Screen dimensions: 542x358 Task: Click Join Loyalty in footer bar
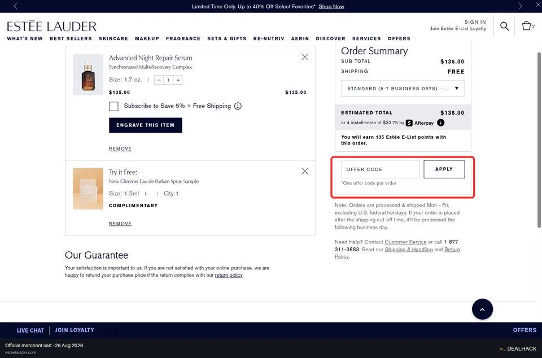pyautogui.click(x=75, y=330)
